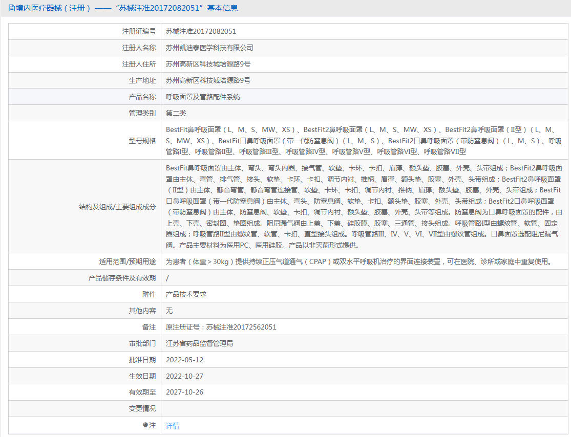
Task: Click the slash value for storage conditions
Action: pos(167,278)
